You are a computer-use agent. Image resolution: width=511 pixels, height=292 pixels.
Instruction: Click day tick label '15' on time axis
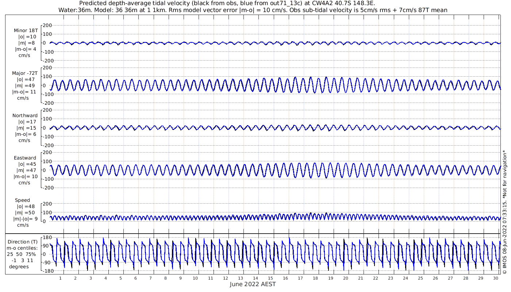pos(270,278)
